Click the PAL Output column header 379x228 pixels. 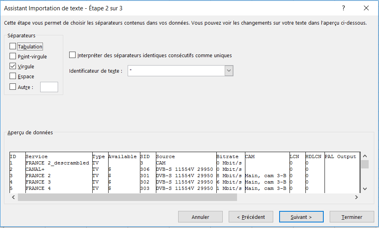pyautogui.click(x=340, y=157)
